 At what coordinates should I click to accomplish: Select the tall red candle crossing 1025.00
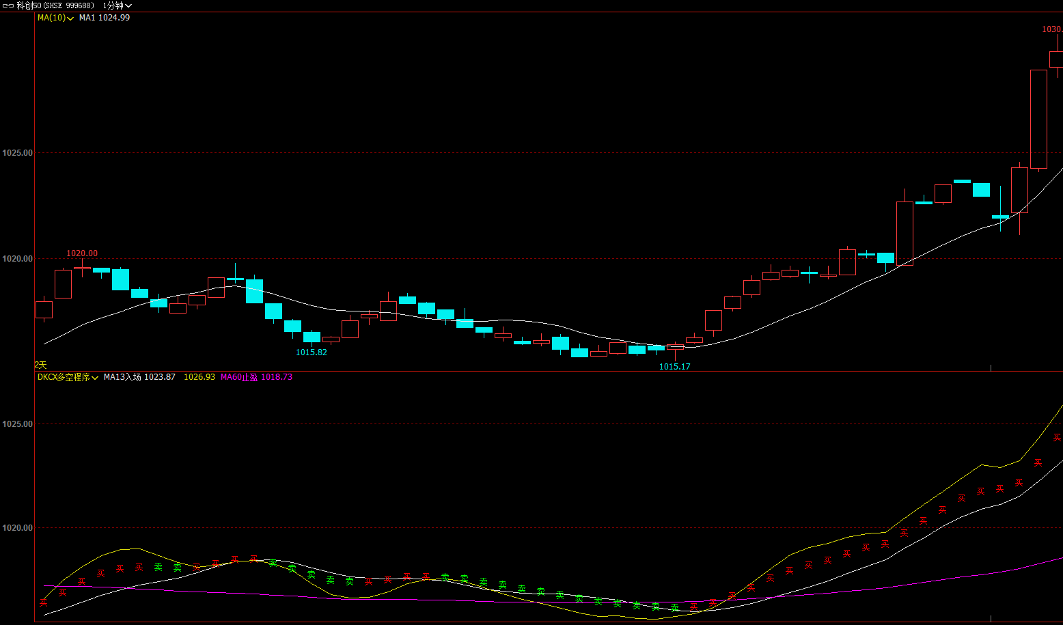(x=1038, y=119)
